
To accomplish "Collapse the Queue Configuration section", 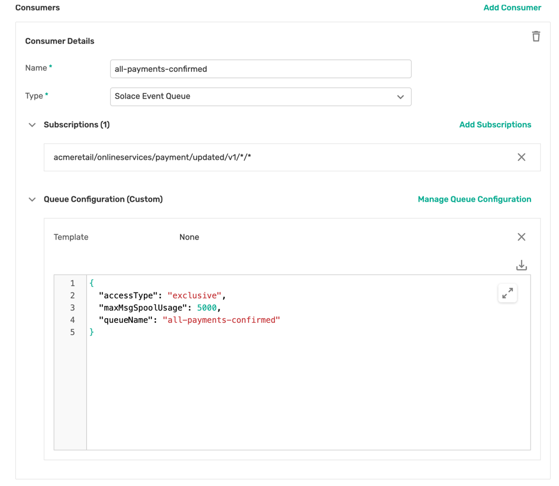I will [32, 199].
